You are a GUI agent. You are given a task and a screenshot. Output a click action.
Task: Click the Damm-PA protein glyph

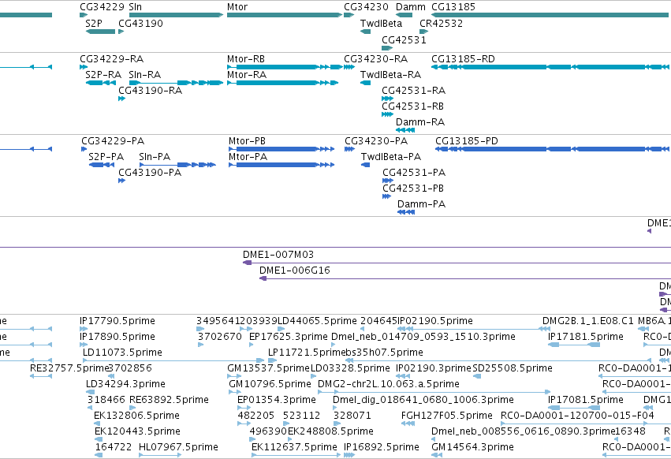click(x=406, y=212)
